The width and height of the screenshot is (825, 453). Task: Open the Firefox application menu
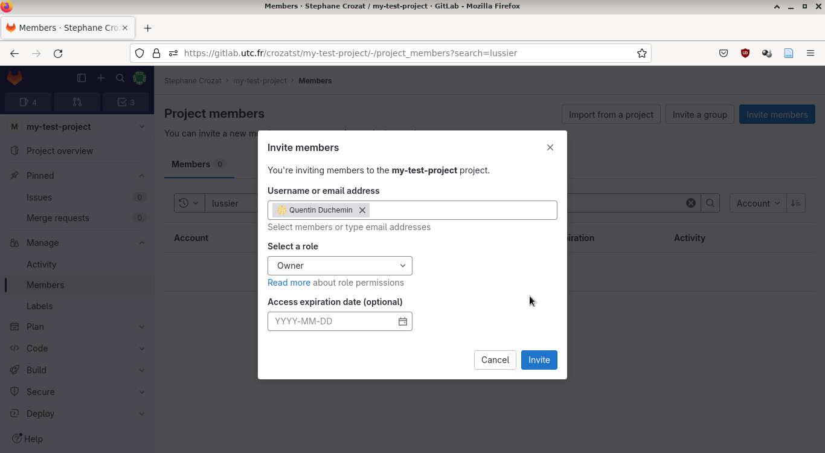(811, 53)
